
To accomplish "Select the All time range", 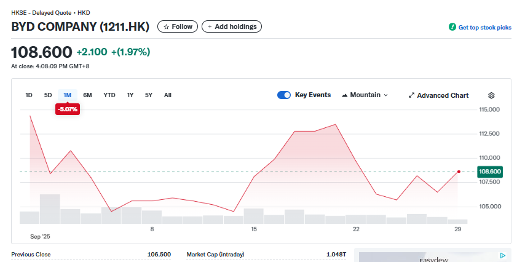I will tap(167, 95).
